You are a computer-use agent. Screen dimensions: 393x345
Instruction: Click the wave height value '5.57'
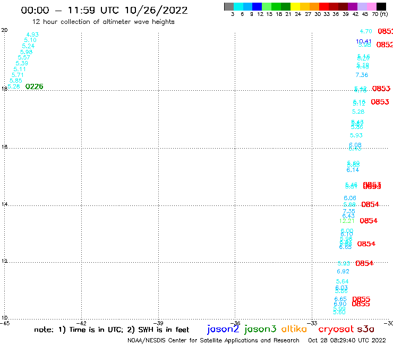(x=24, y=57)
